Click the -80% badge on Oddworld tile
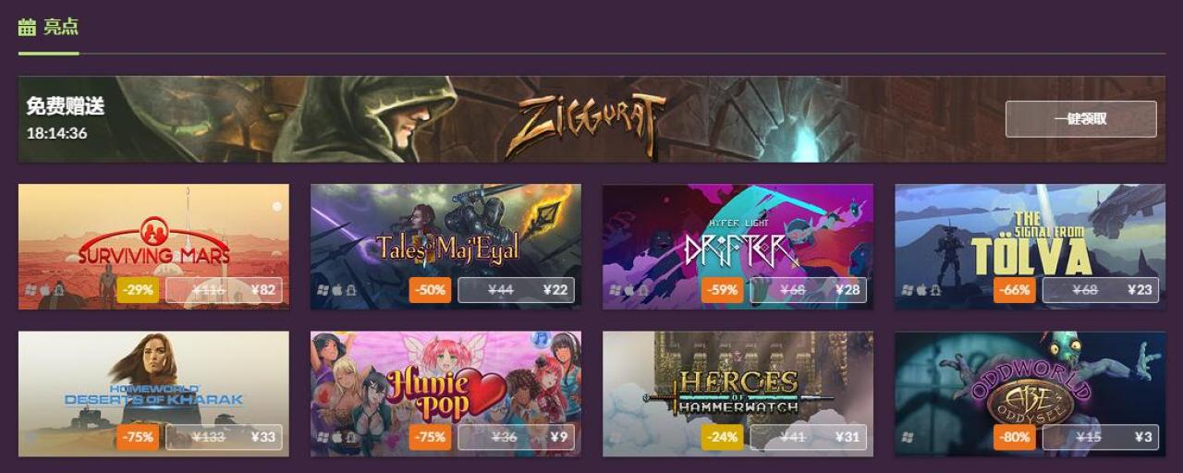This screenshot has height=473, width=1183. coord(1014,437)
